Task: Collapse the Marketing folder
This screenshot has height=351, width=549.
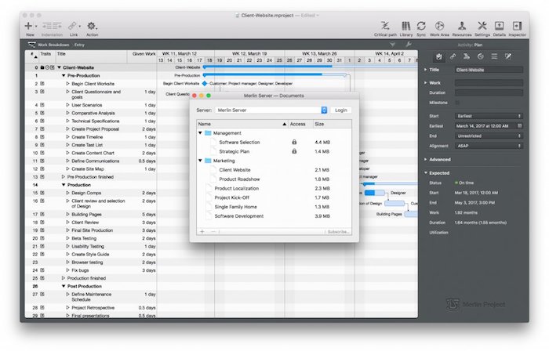Action: click(x=200, y=161)
